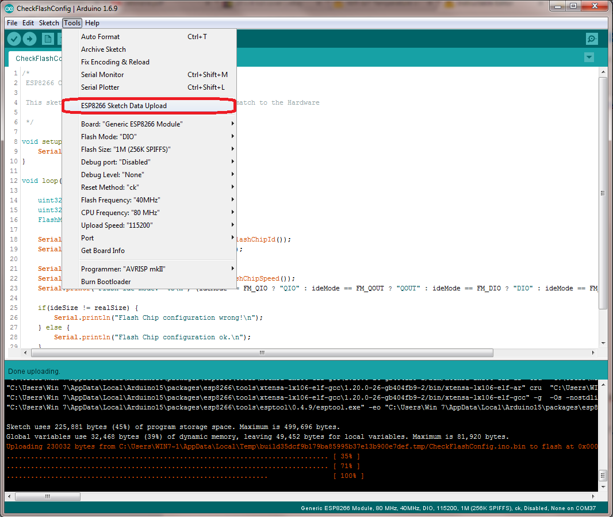This screenshot has width=613, height=517.
Task: Expand the Upload Speed "115200" submenu
Action: (117, 225)
